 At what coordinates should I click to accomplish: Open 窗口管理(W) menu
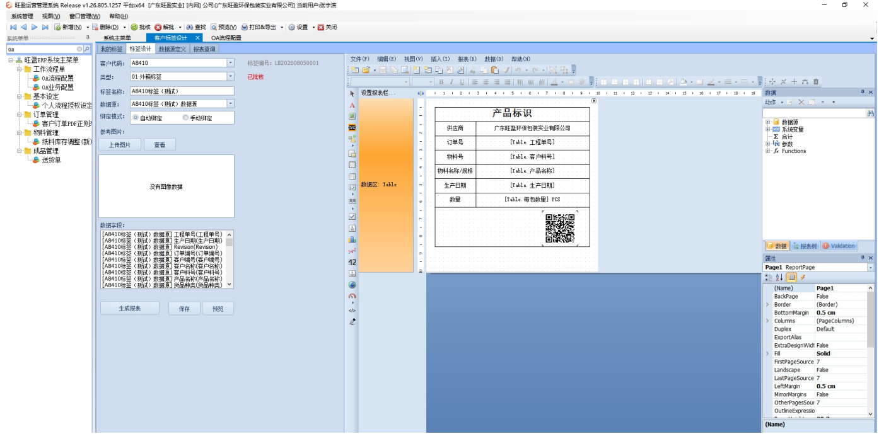(x=84, y=16)
